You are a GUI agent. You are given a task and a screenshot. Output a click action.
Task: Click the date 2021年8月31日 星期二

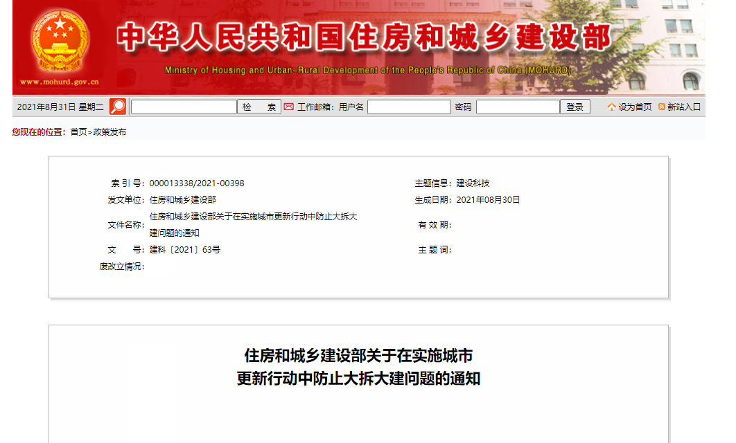[x=60, y=107]
